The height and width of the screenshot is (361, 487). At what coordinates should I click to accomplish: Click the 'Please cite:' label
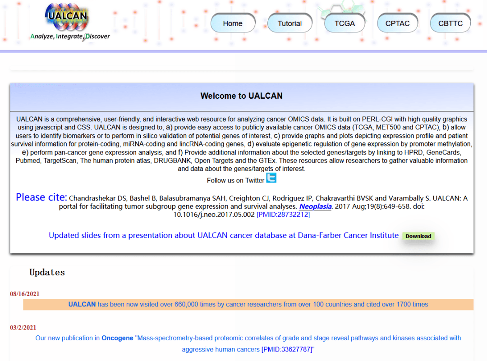[41, 197]
